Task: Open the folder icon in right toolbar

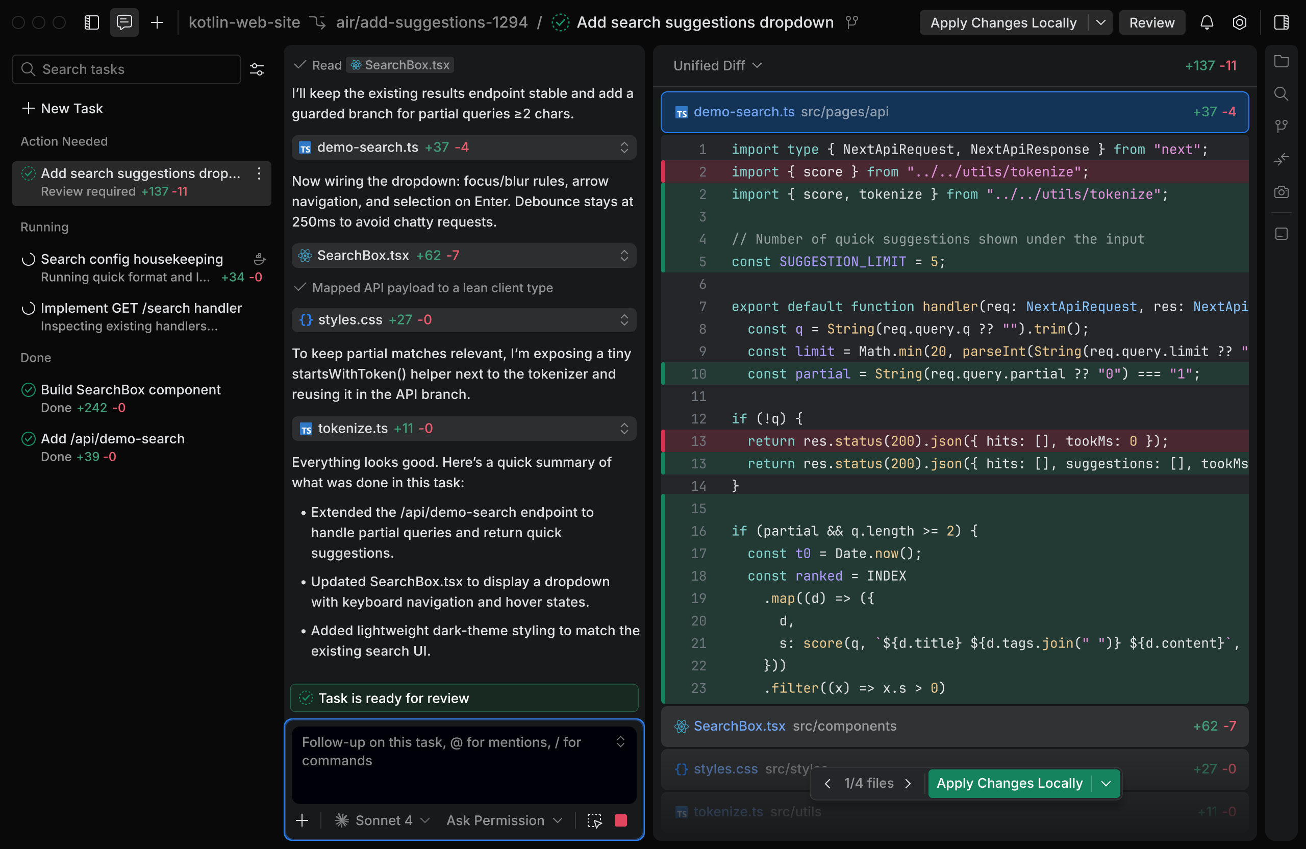Action: click(1282, 61)
